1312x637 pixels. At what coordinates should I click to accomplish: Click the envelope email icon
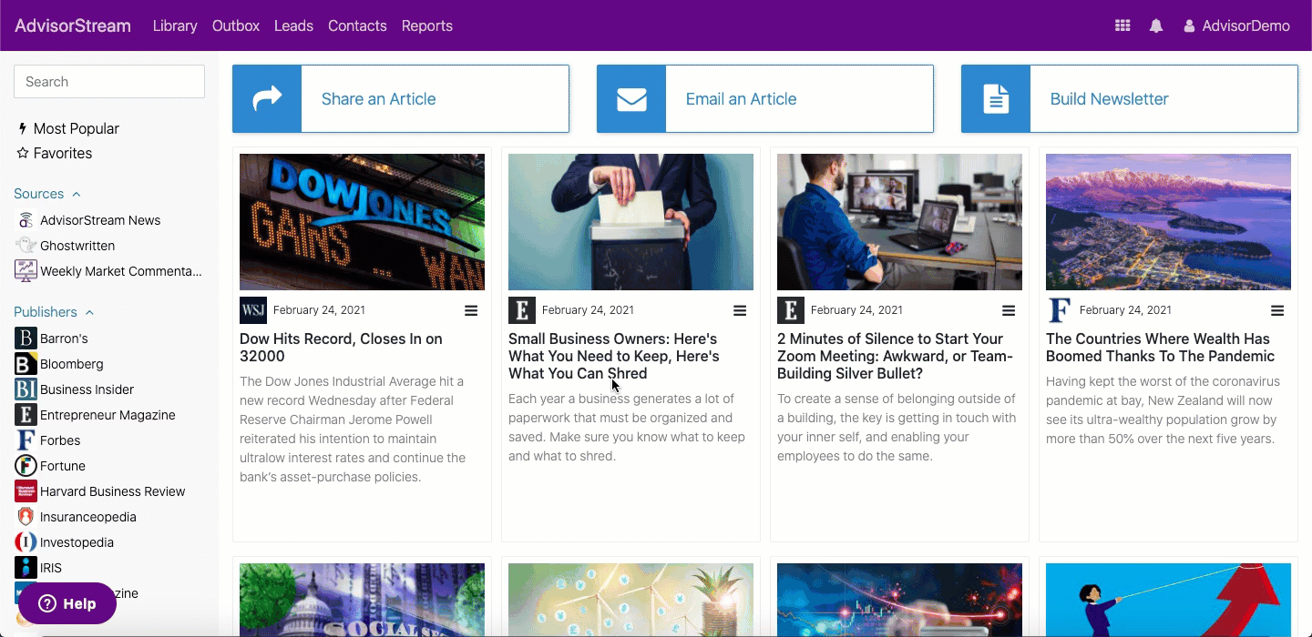pyautogui.click(x=631, y=99)
